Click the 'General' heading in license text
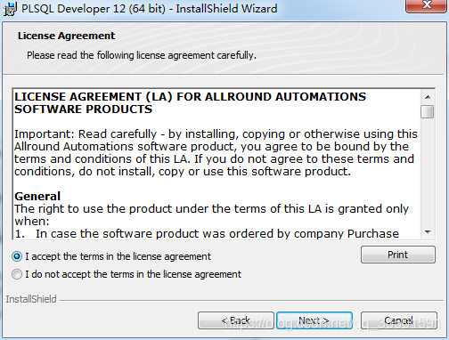The image size is (449, 340). (37, 197)
